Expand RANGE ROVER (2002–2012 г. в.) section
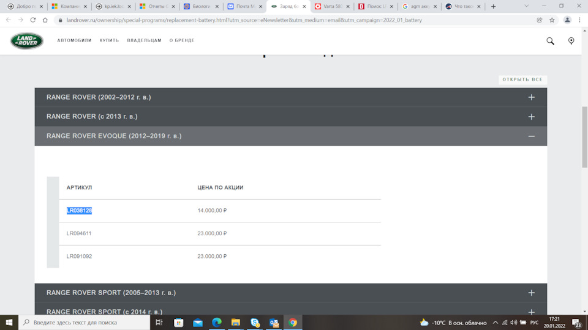 (x=290, y=97)
